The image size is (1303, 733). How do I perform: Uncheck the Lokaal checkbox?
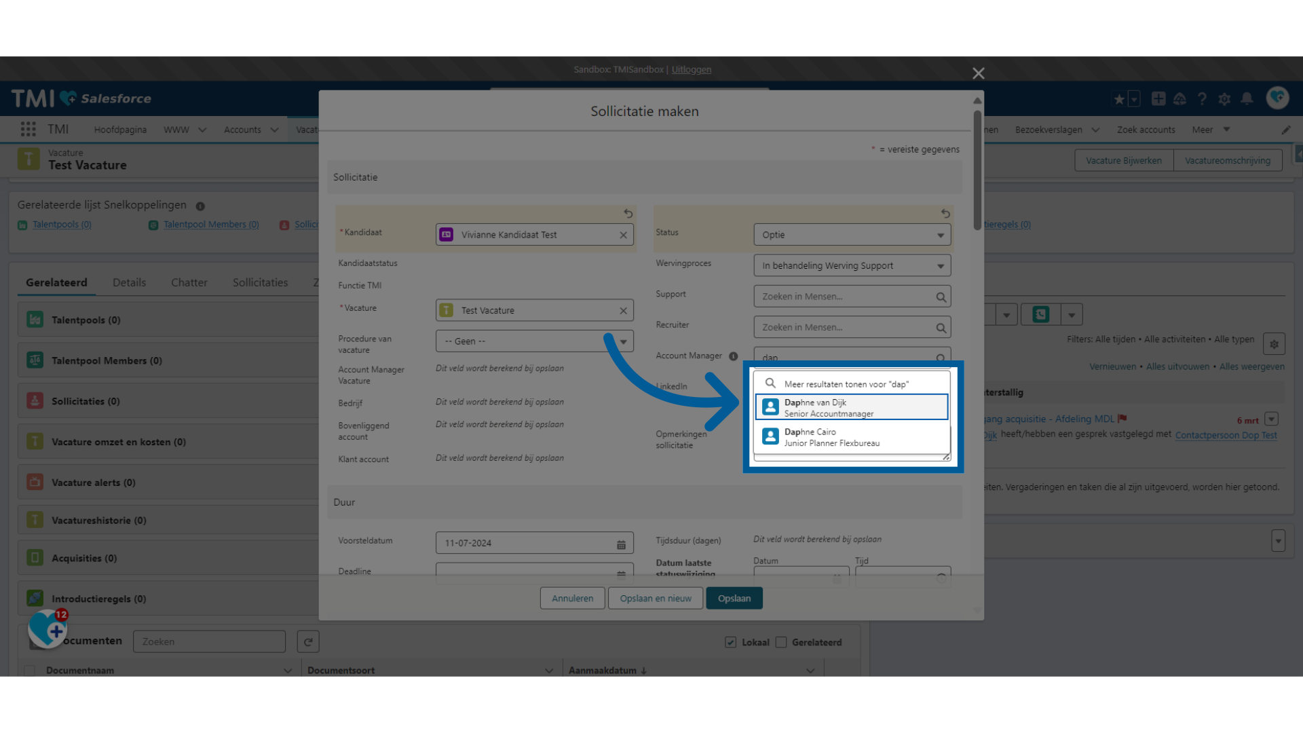730,643
